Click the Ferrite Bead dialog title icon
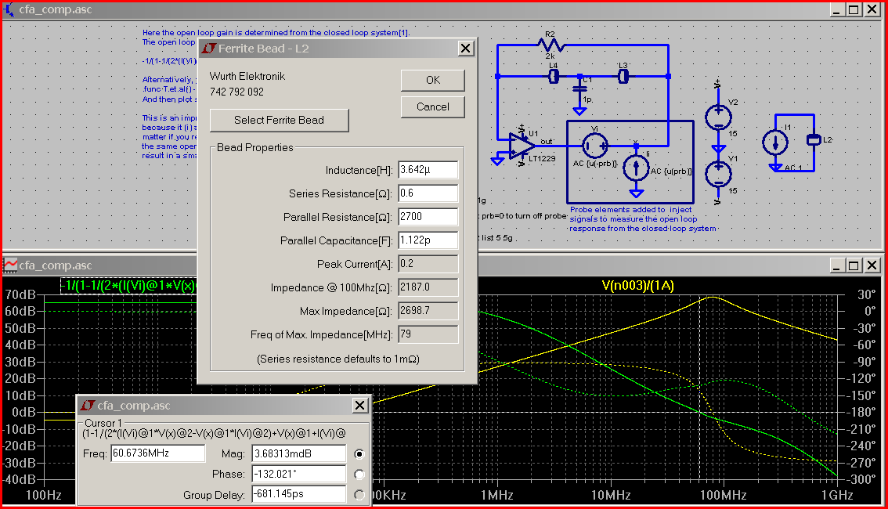This screenshot has width=888, height=509. (x=209, y=49)
